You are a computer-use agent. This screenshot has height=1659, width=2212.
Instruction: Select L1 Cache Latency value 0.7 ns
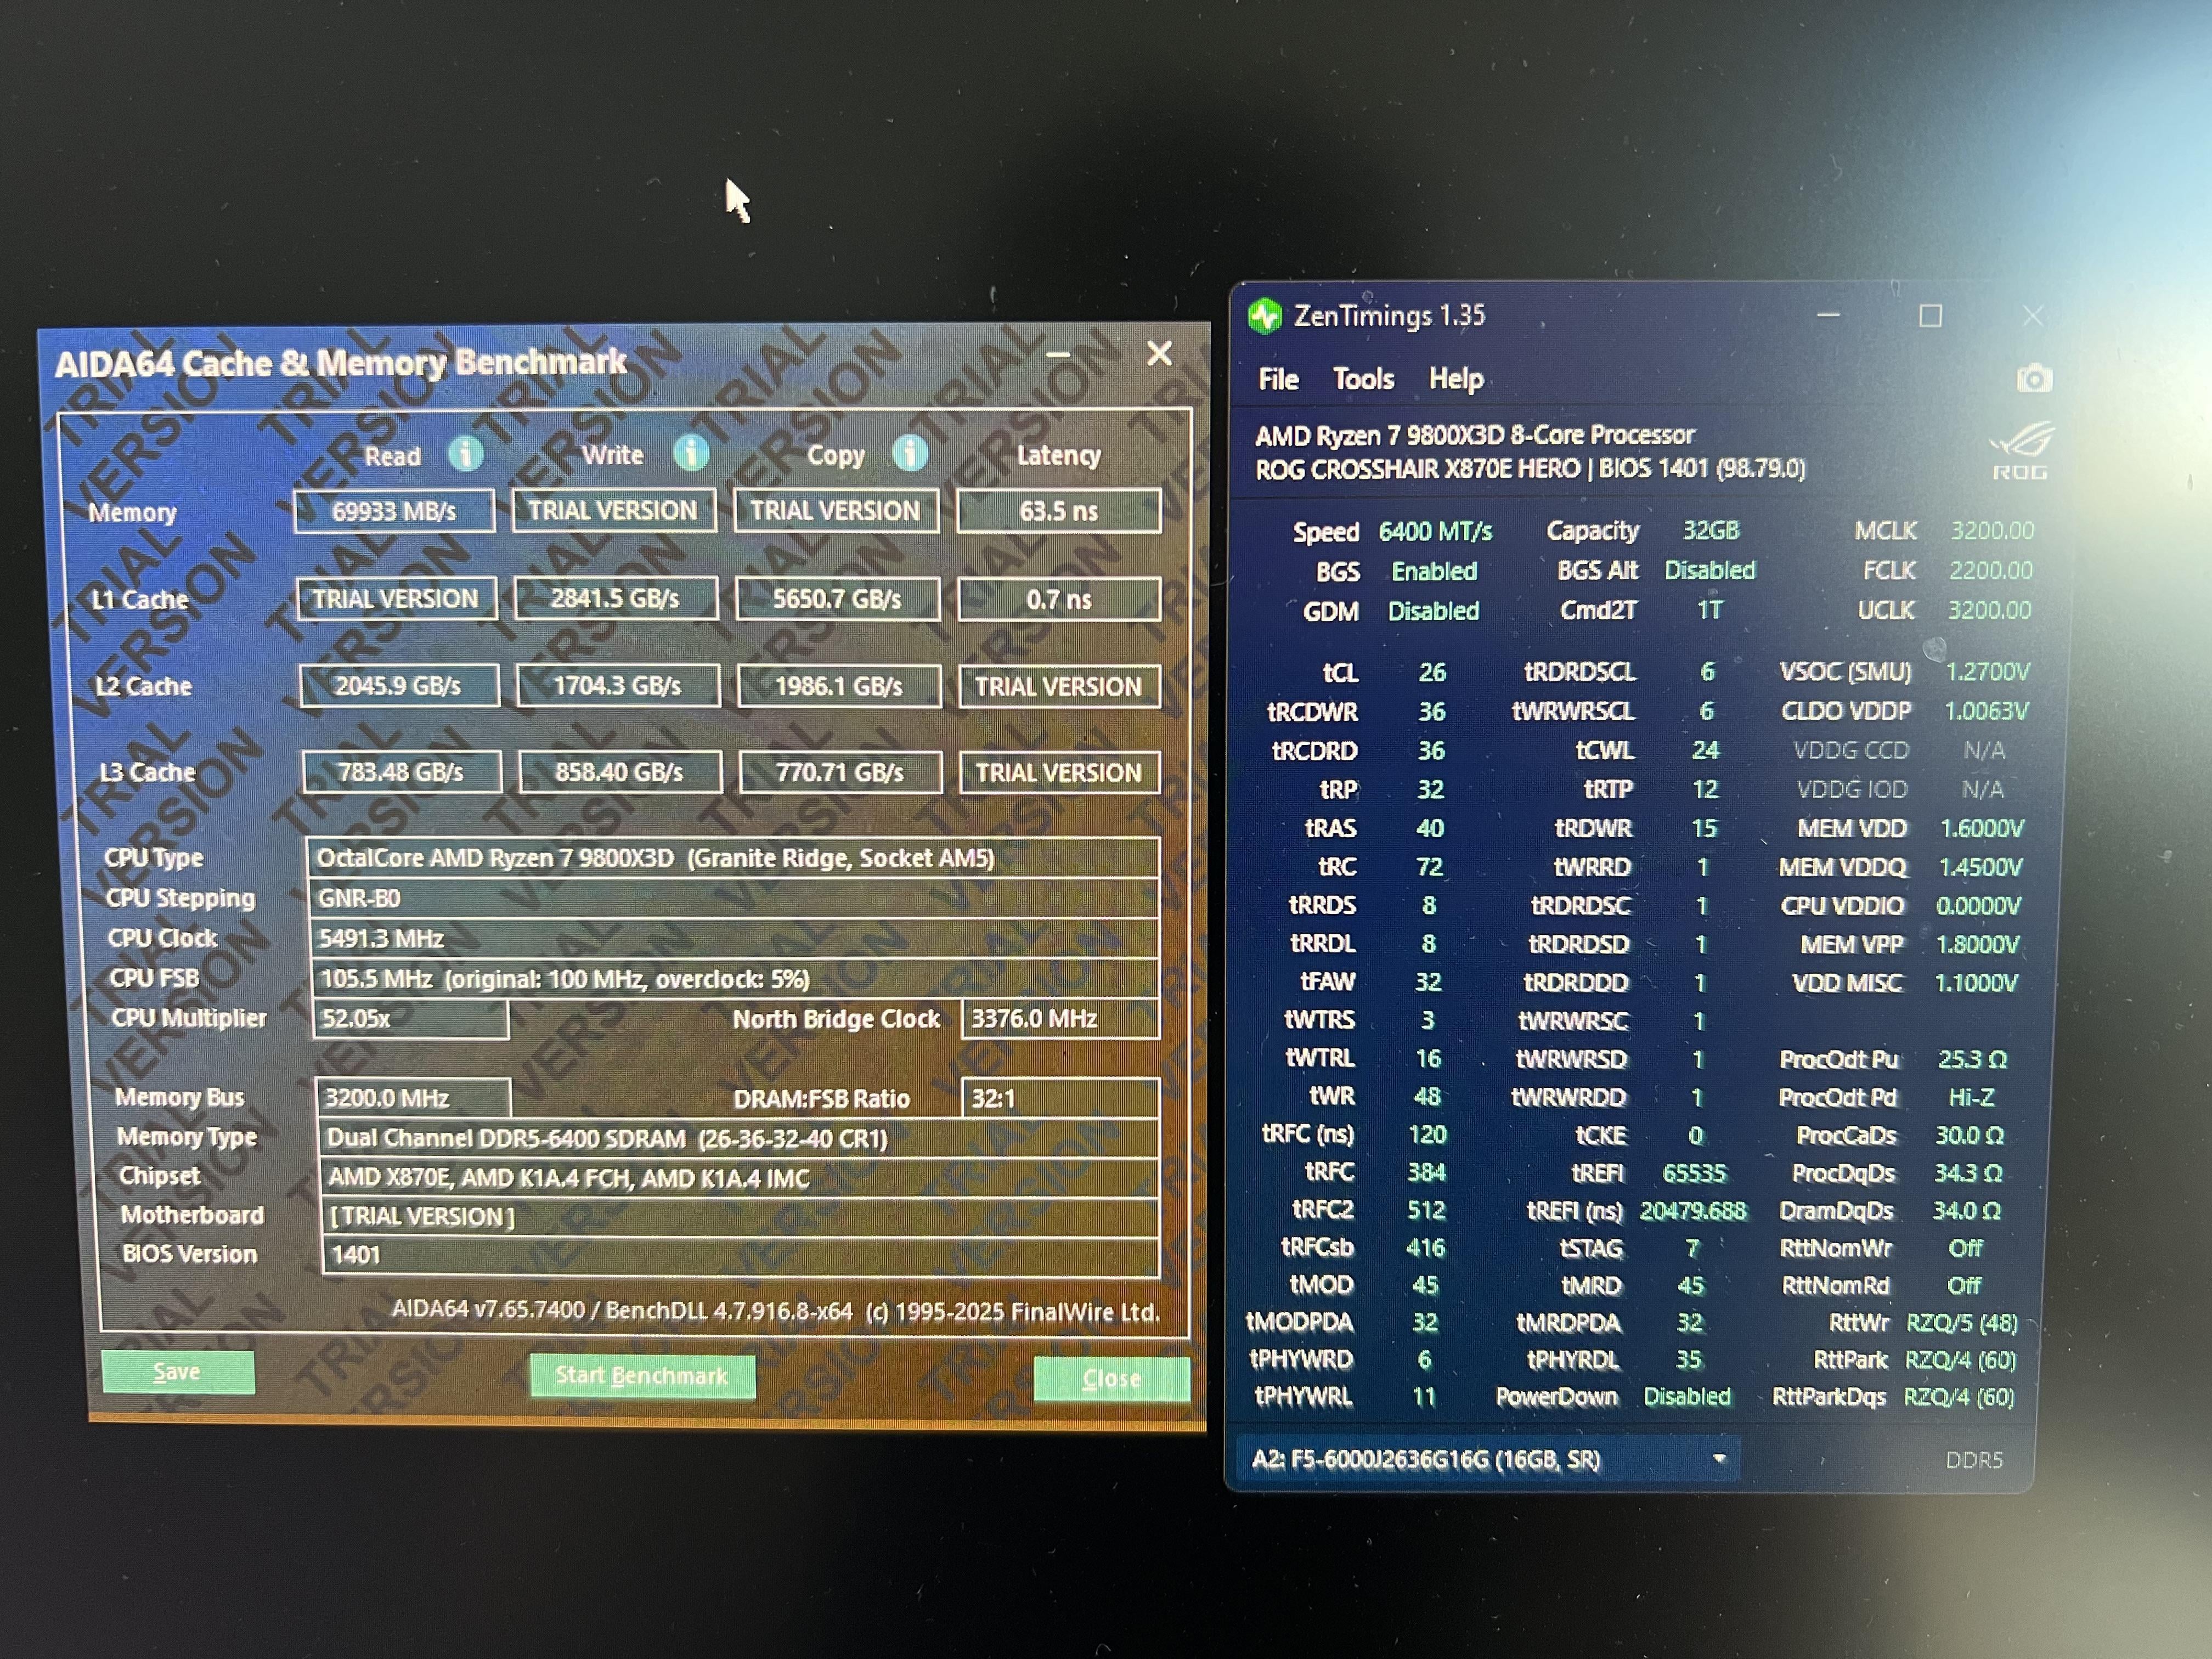point(1059,599)
